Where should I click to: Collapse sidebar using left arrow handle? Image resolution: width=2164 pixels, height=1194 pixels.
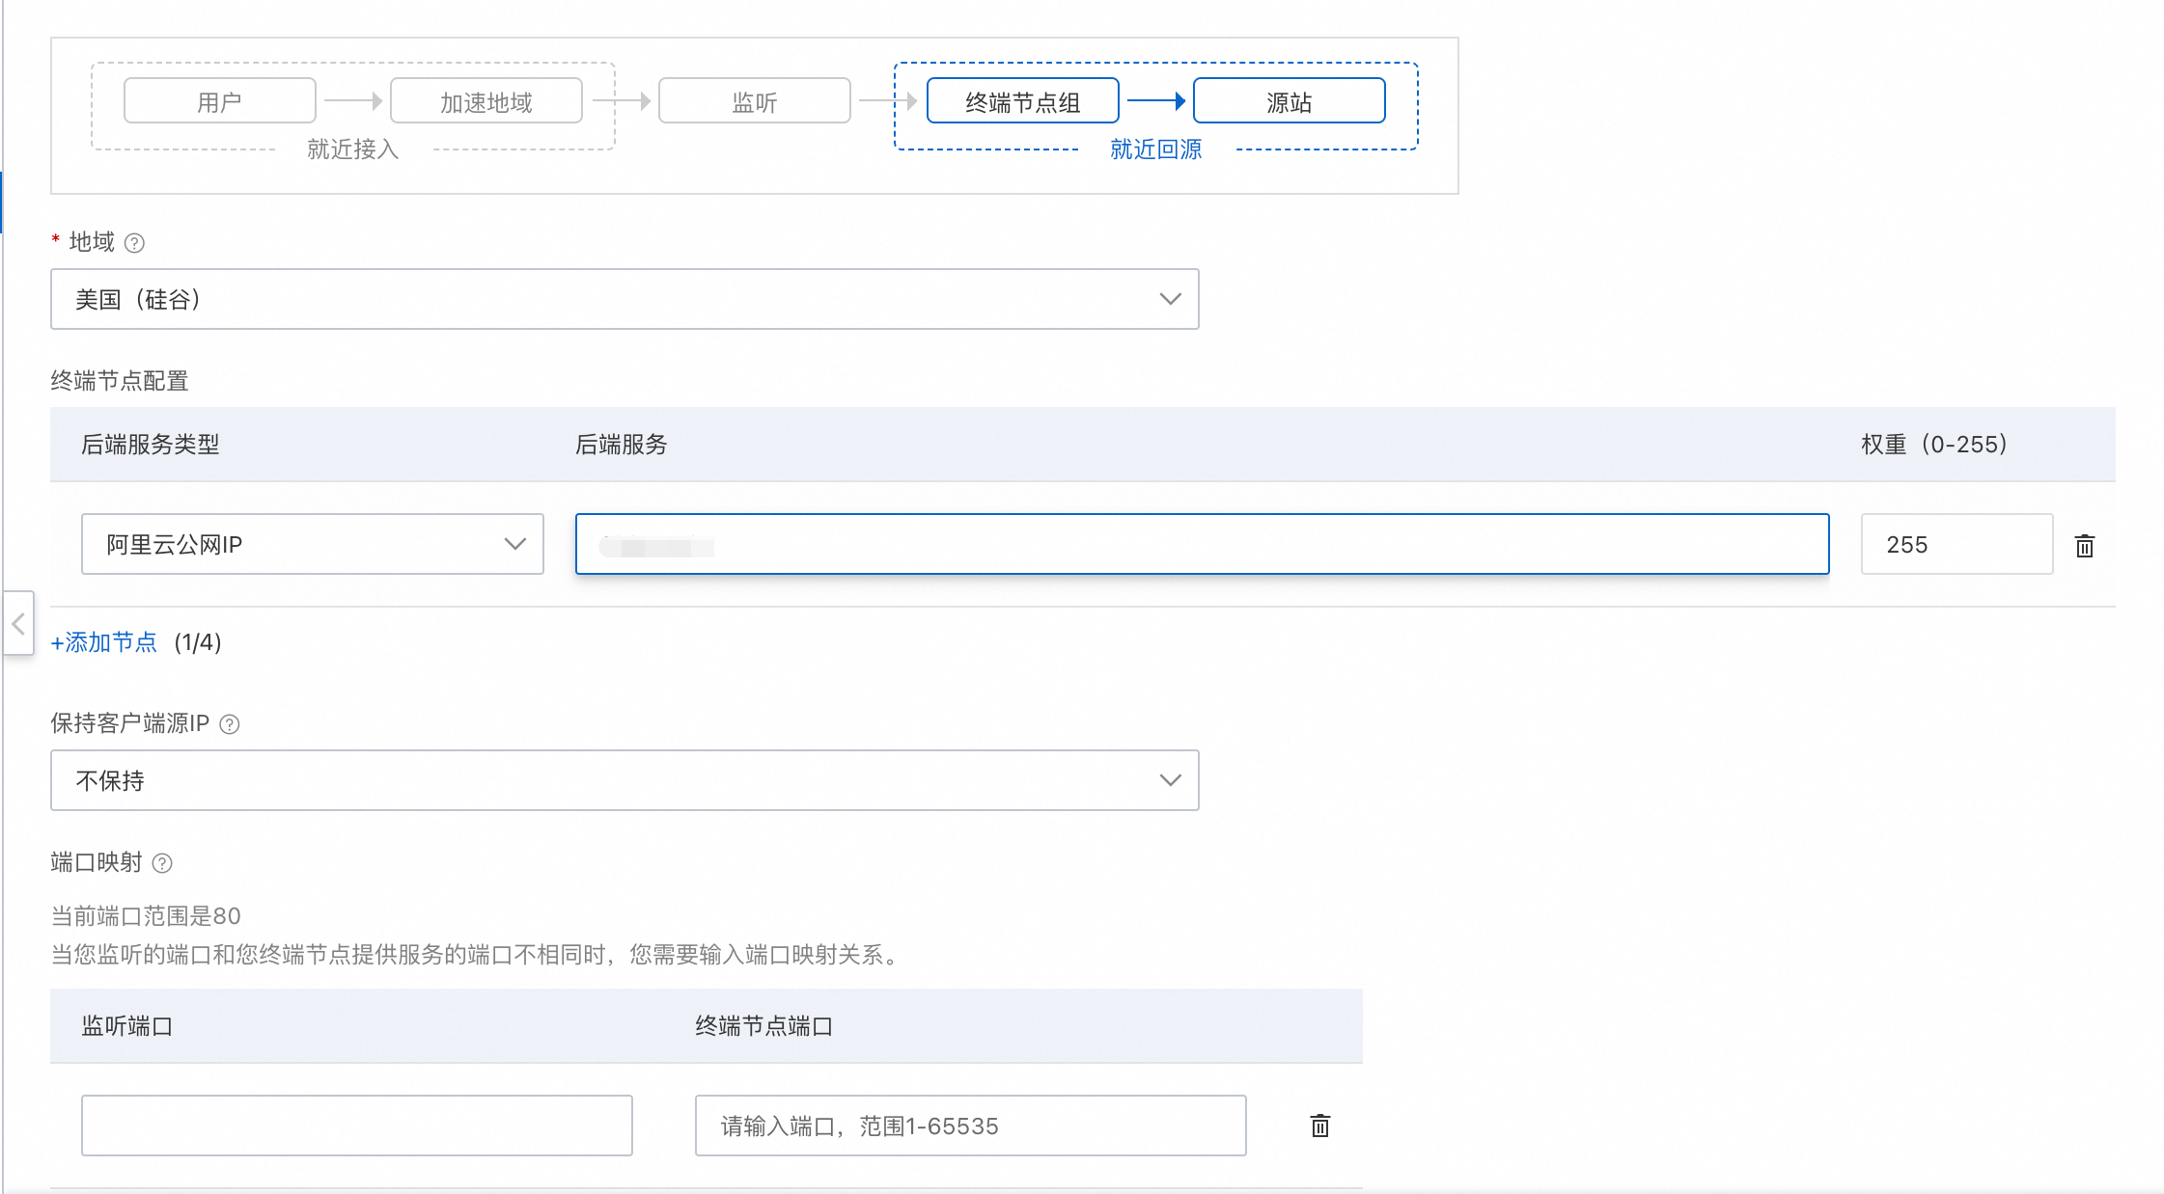click(x=18, y=624)
